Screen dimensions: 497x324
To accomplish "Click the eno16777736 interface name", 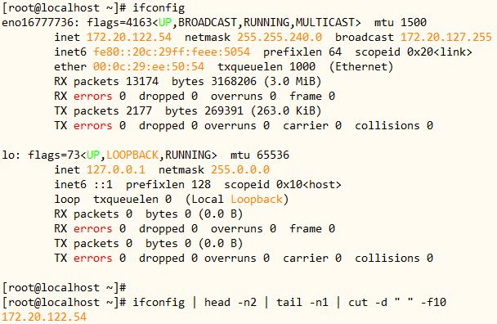I will point(41,23).
